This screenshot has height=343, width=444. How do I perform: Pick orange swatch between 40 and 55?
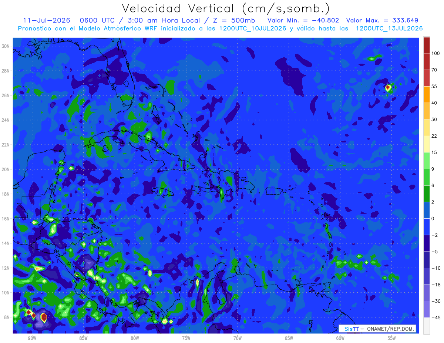click(x=427, y=95)
